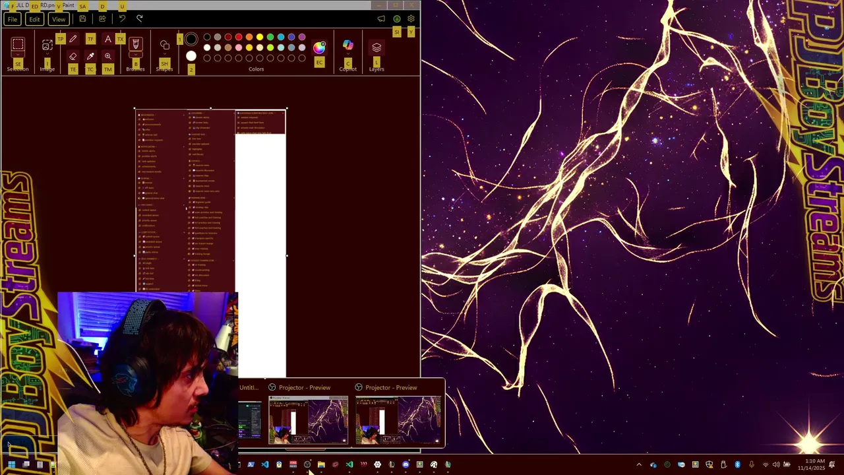The height and width of the screenshot is (475, 844).
Task: Open File Explorer from the taskbar
Action: pyautogui.click(x=321, y=464)
